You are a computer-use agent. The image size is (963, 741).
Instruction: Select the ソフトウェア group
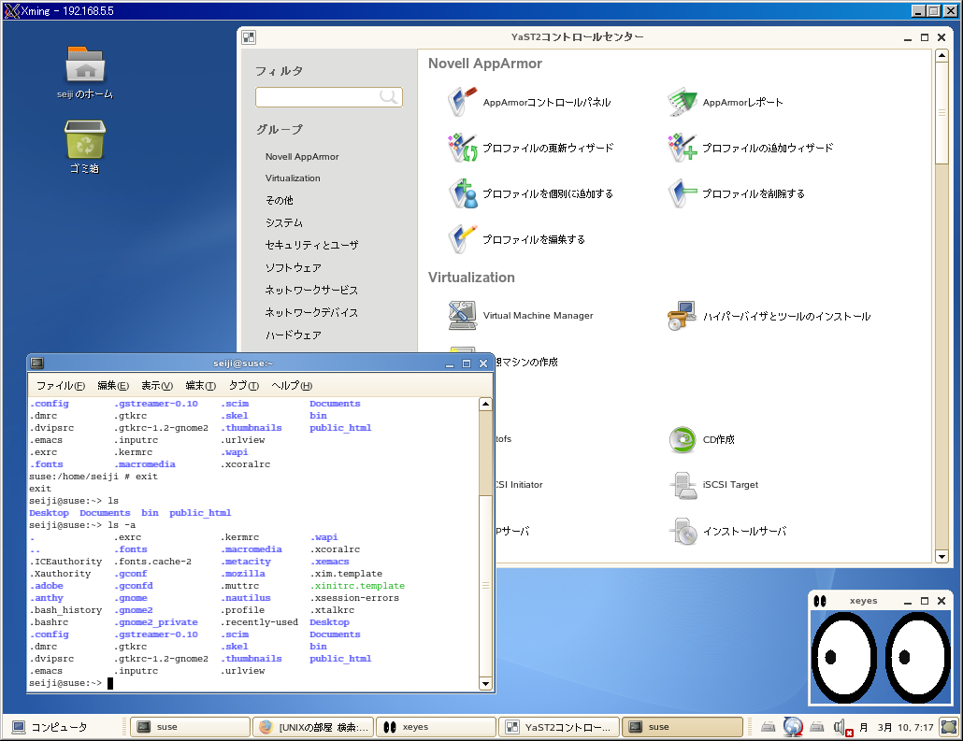293,267
